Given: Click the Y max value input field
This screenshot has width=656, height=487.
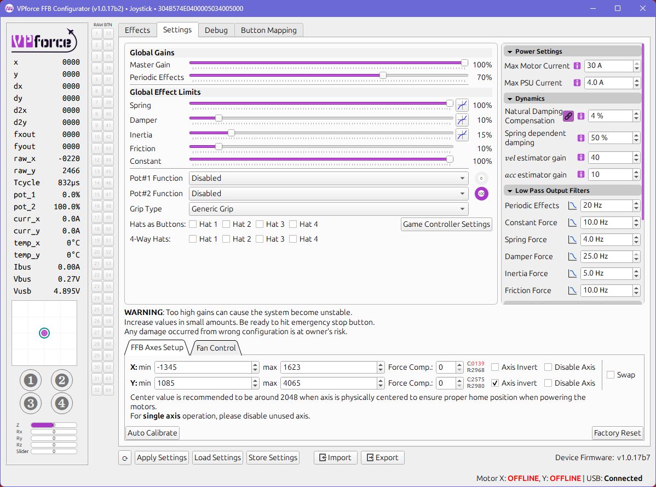Looking at the screenshot, I should (x=329, y=383).
